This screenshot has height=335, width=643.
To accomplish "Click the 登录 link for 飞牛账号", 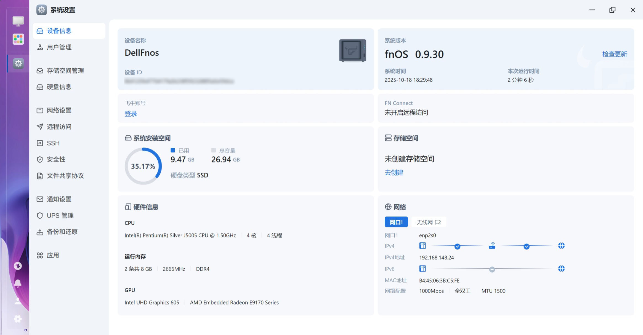I will [x=131, y=114].
